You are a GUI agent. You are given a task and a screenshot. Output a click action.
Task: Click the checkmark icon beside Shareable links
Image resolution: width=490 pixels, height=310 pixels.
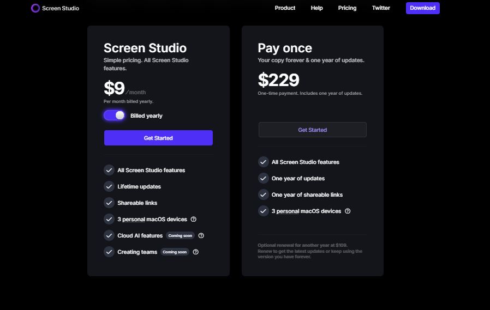[109, 203]
